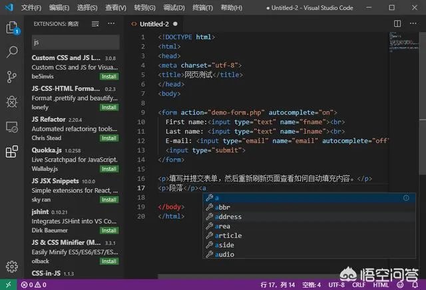426x290 pixels.
Task: Click the extensions search field containing js
Action: 75,43
